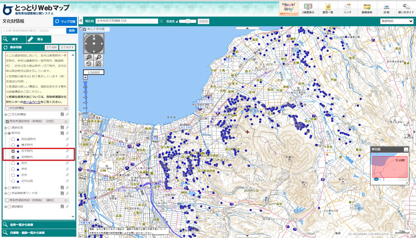Expand the 学習用検索ワード別 tree node
The width and height of the screenshot is (416, 238).
coord(6,194)
